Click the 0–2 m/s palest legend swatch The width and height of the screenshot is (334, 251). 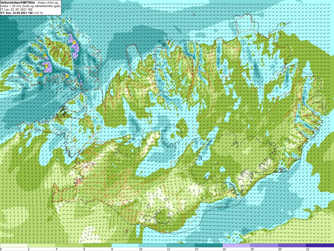[14, 246]
